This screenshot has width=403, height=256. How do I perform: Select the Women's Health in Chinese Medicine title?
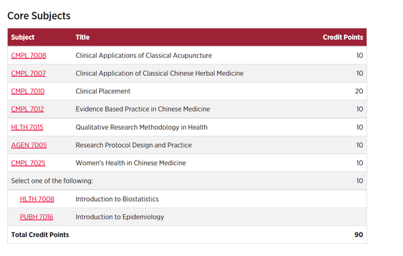click(x=130, y=163)
